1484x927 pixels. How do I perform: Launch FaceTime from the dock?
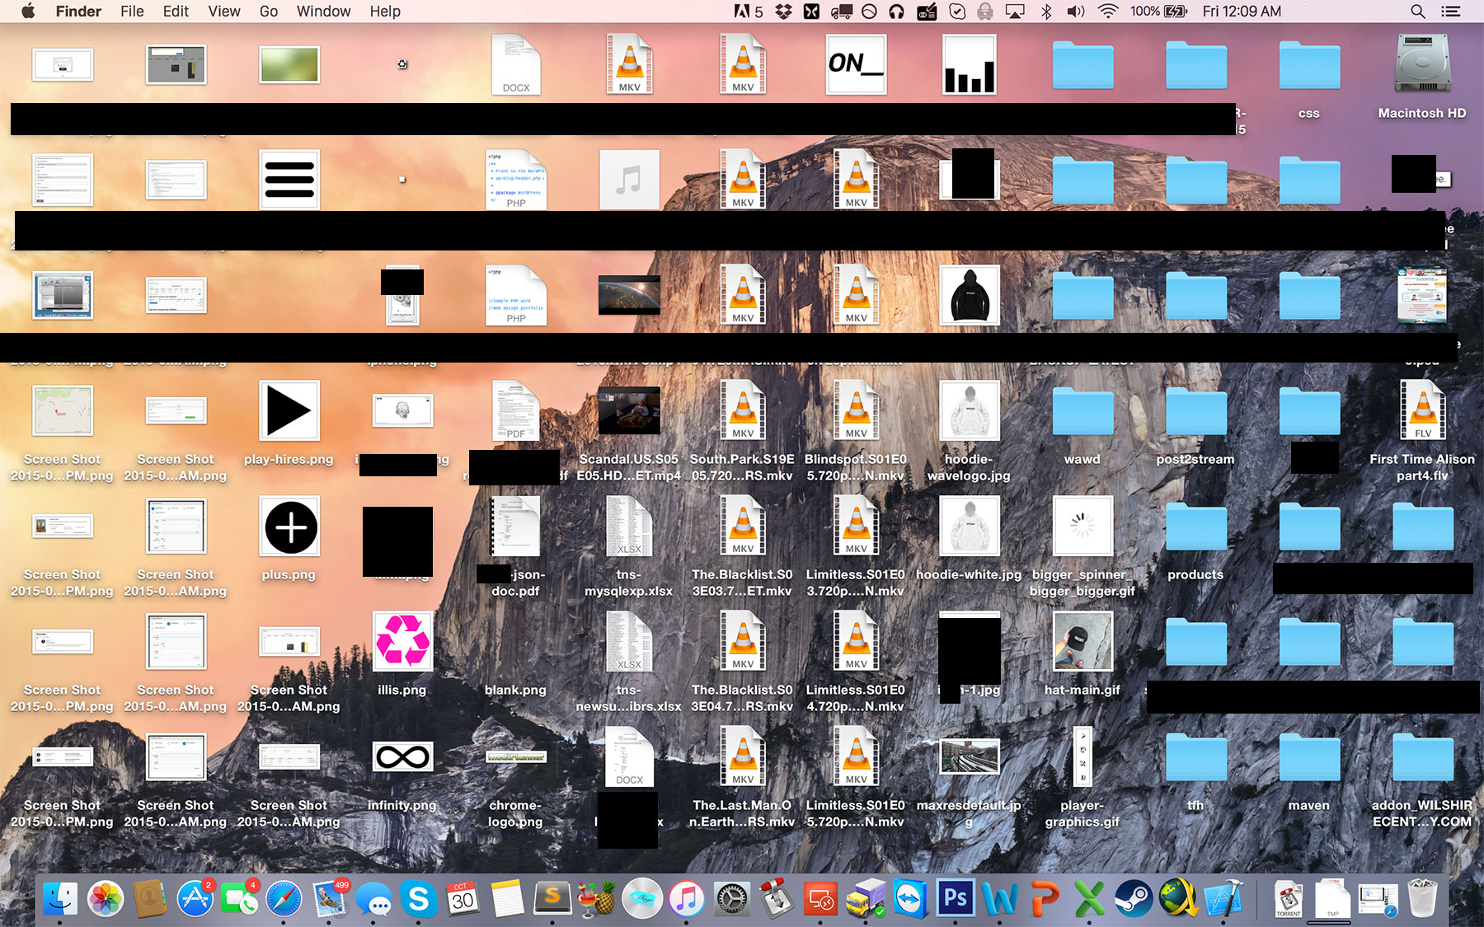coord(239,898)
